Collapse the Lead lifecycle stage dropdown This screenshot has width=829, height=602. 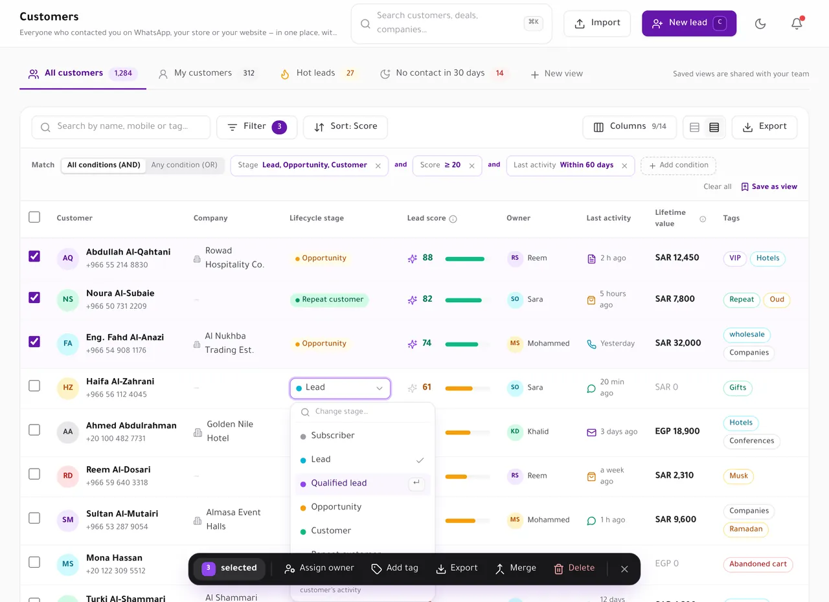tap(340, 388)
